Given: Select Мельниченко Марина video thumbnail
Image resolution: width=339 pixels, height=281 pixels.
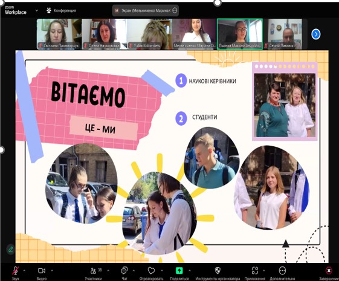Looking at the screenshot, I should (x=195, y=34).
